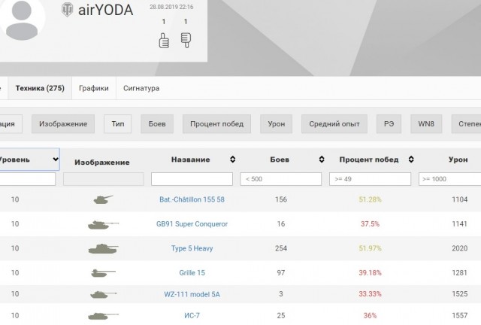Toggle the Урон column button
This screenshot has width=481, height=325.
click(x=276, y=124)
